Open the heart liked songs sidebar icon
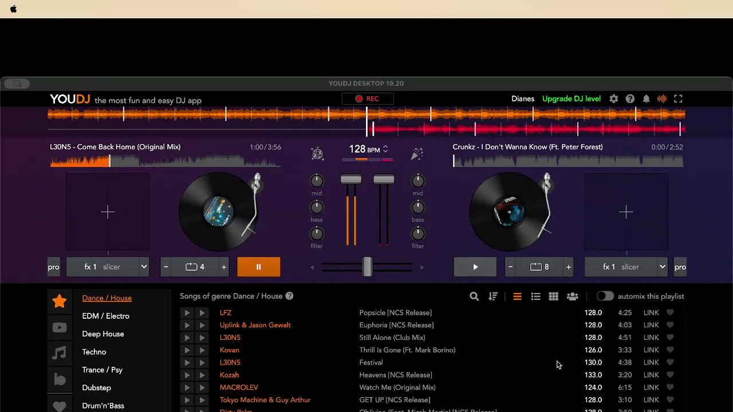Viewport: 733px width, 412px height. click(60, 405)
